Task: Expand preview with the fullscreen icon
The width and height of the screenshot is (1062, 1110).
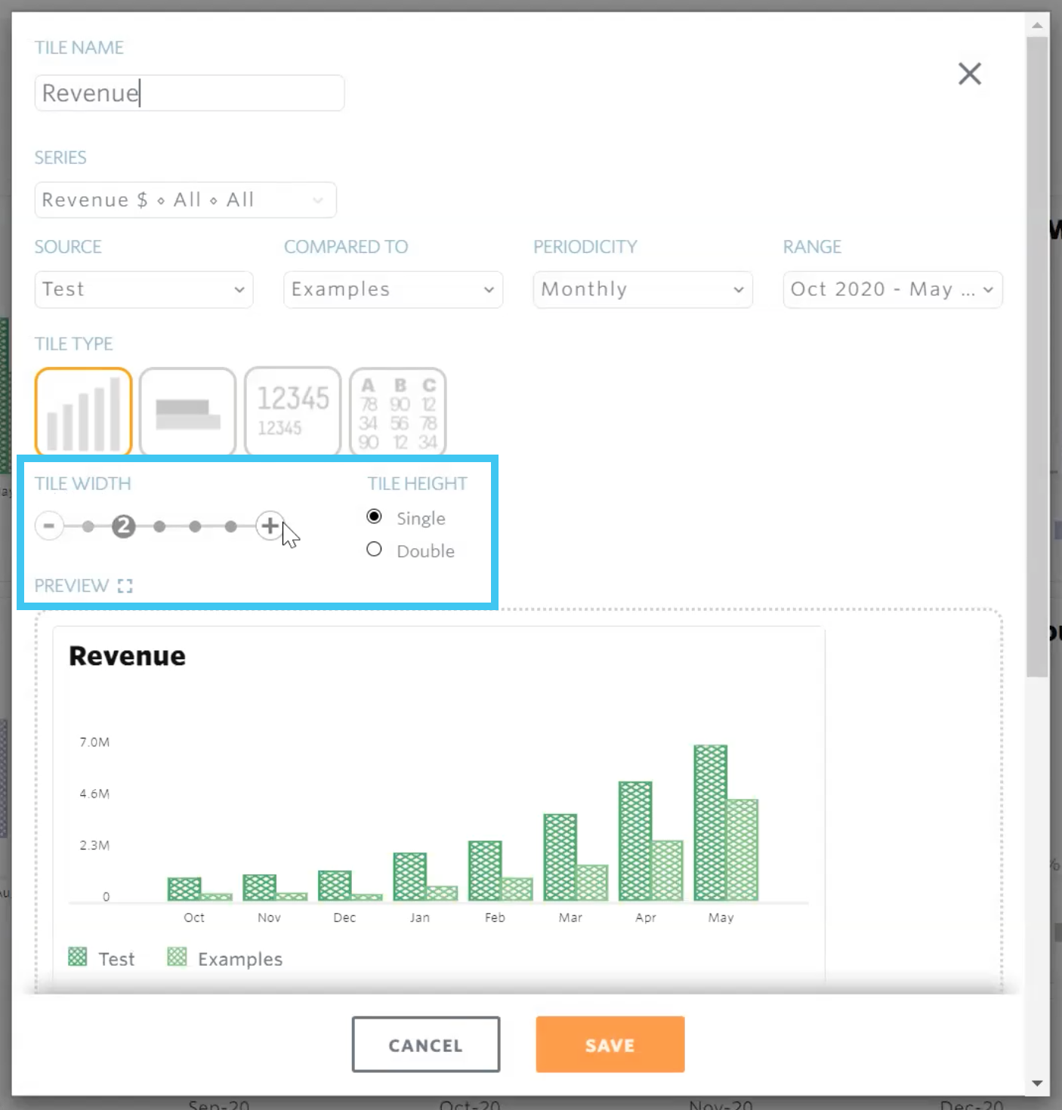Action: [125, 586]
